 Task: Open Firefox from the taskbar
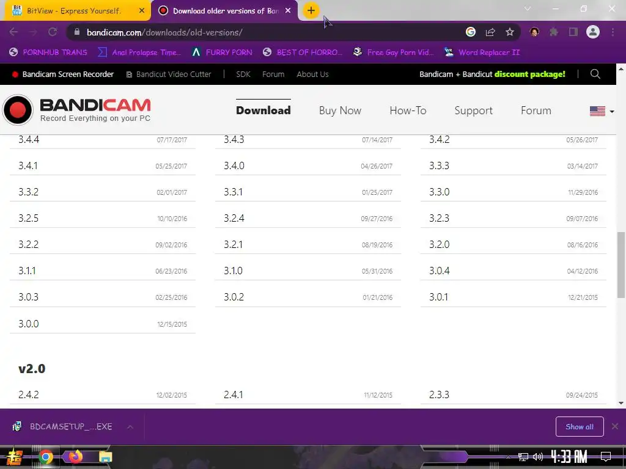click(x=75, y=456)
